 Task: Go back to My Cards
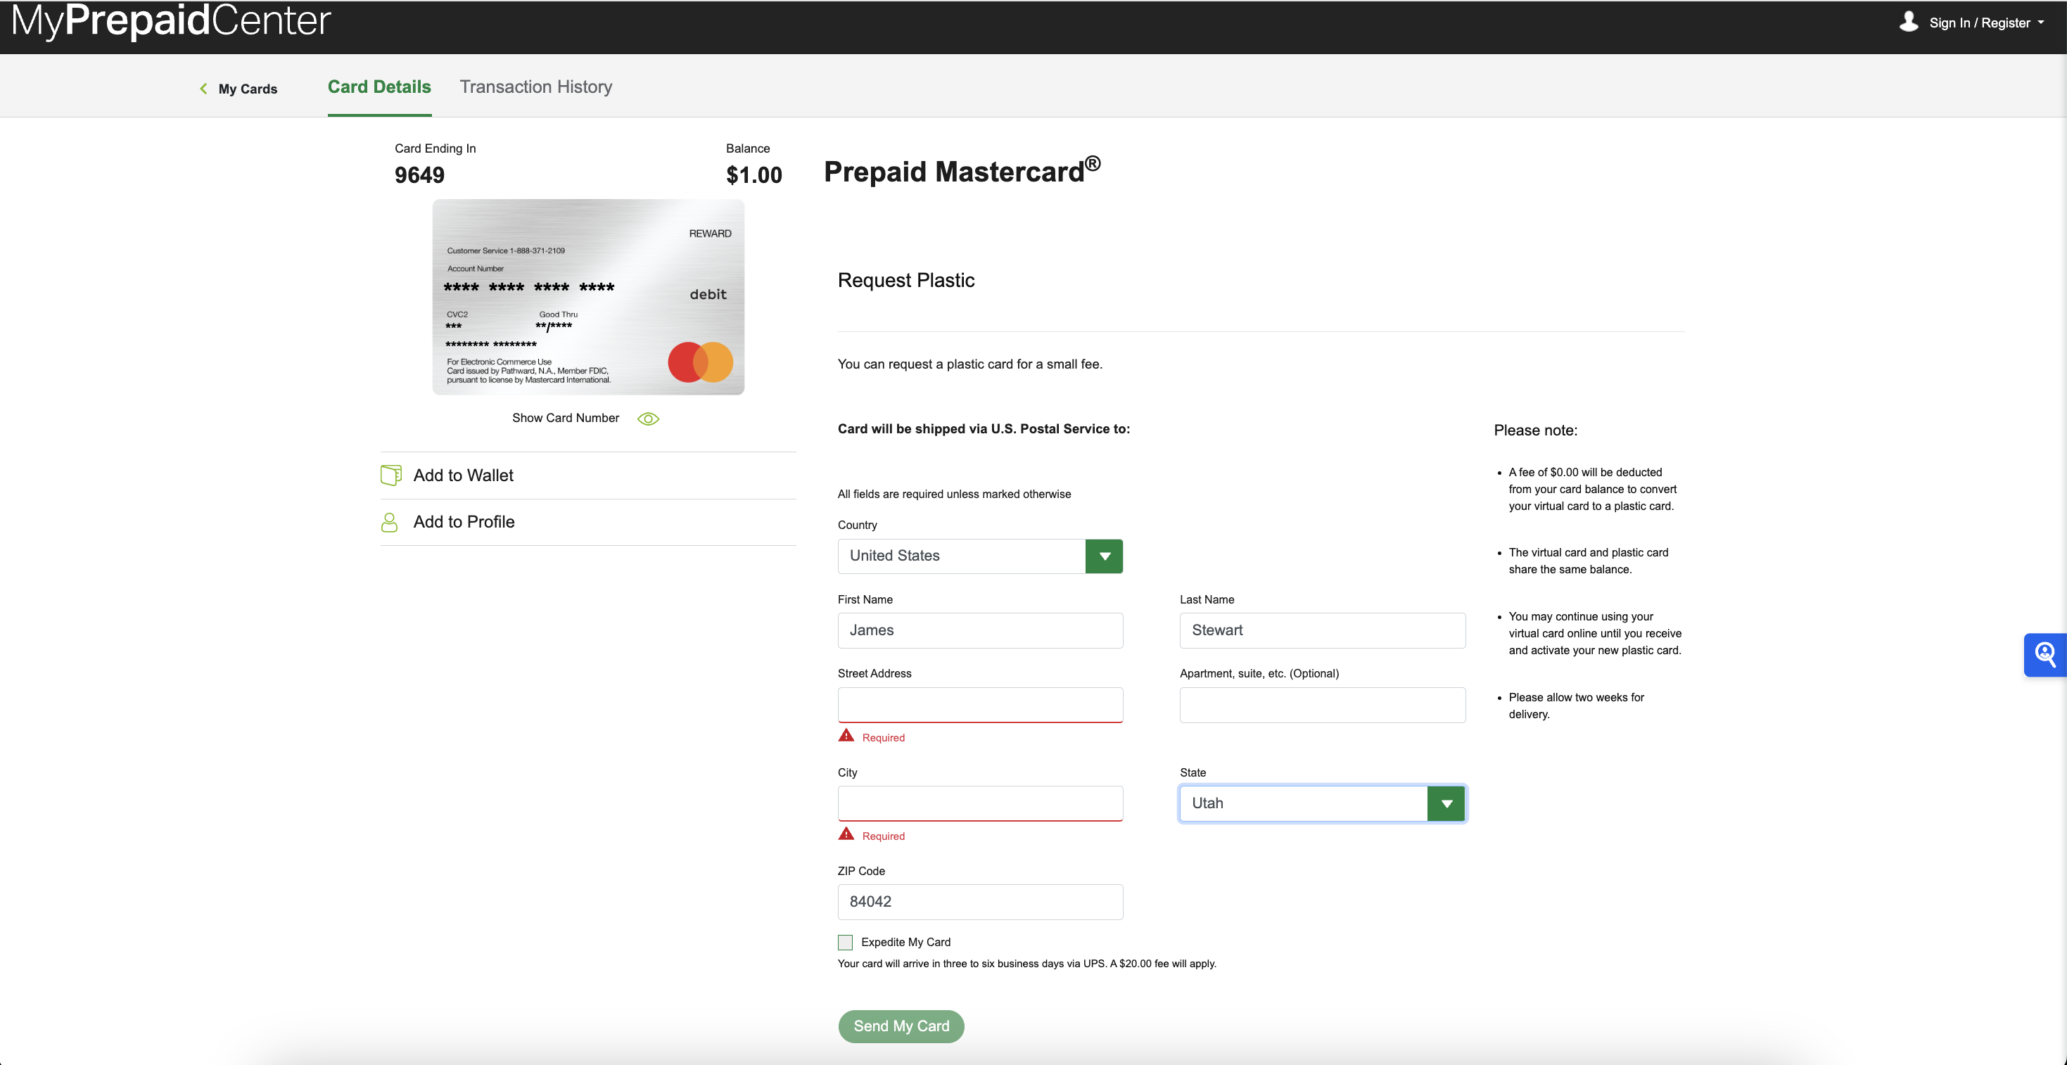pyautogui.click(x=246, y=89)
